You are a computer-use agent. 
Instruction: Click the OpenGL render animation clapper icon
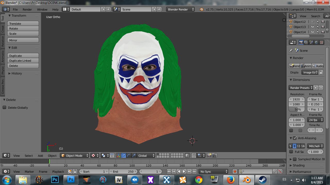pyautogui.click(x=214, y=155)
